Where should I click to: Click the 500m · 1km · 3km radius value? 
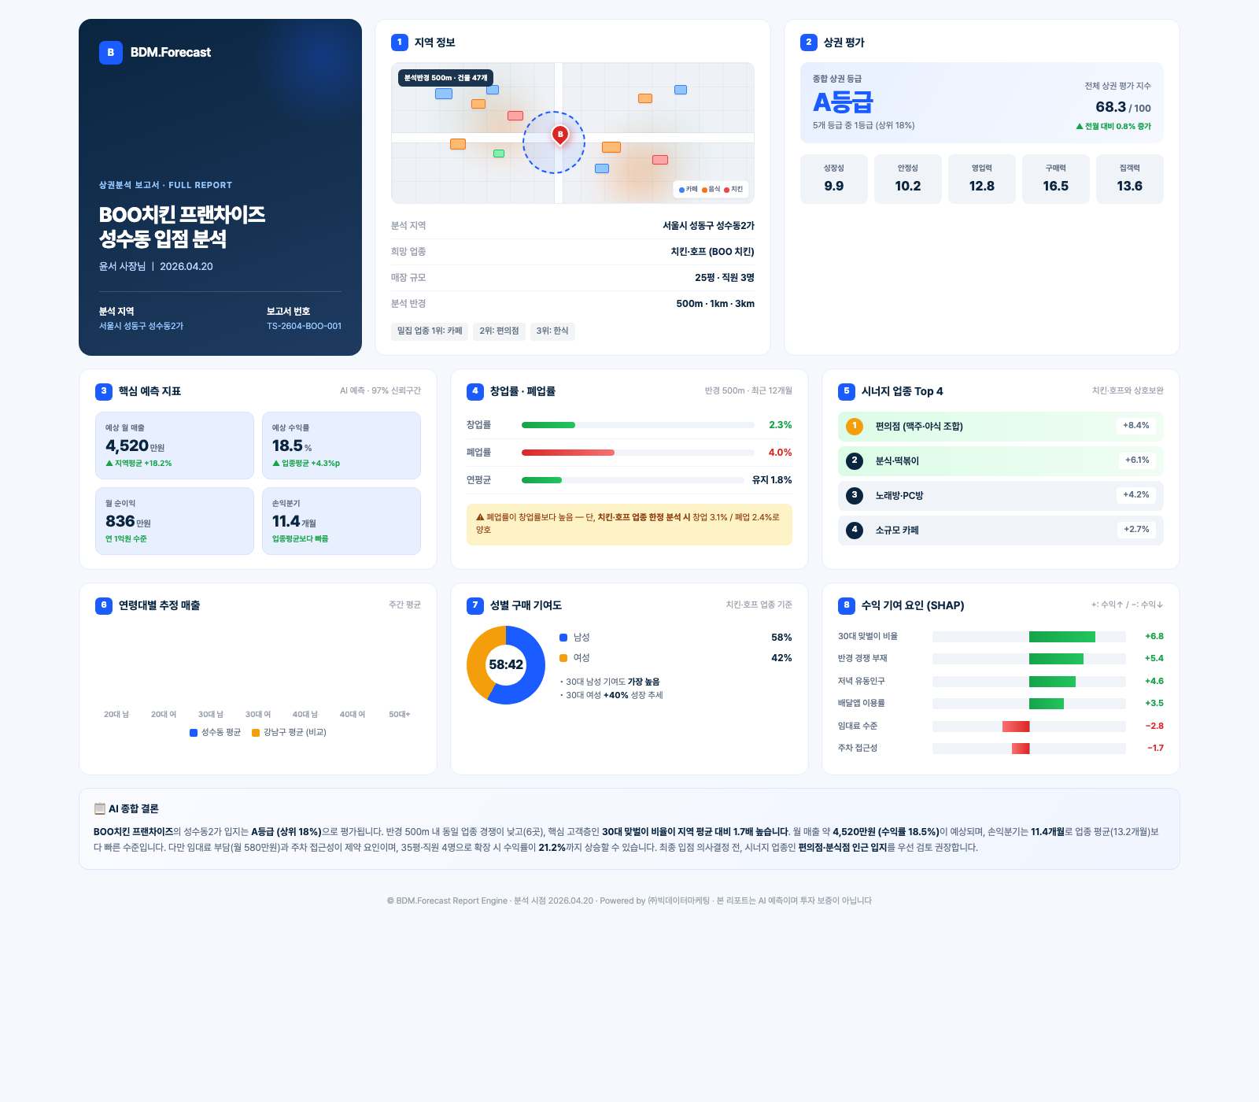click(x=715, y=304)
